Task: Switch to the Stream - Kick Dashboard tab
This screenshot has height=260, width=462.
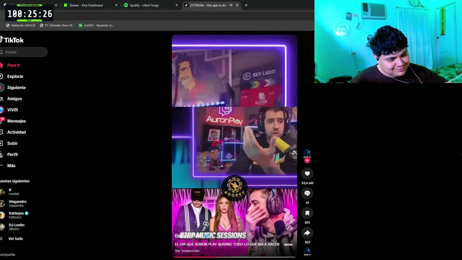Action: 91,5
